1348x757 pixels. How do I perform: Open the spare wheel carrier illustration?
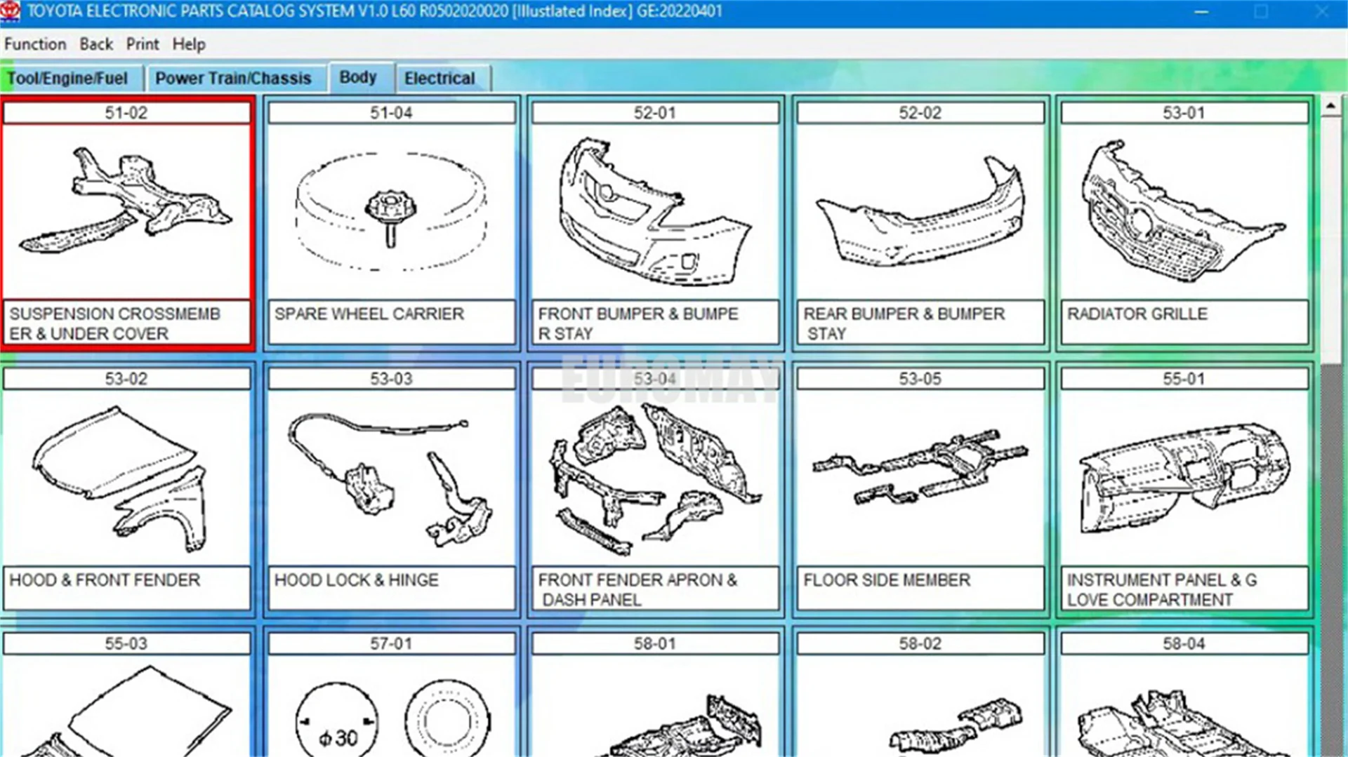click(392, 212)
